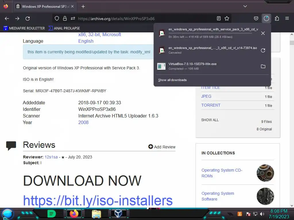294x220 pixels.
Task: Select JPEG download option
Action: (x=206, y=96)
